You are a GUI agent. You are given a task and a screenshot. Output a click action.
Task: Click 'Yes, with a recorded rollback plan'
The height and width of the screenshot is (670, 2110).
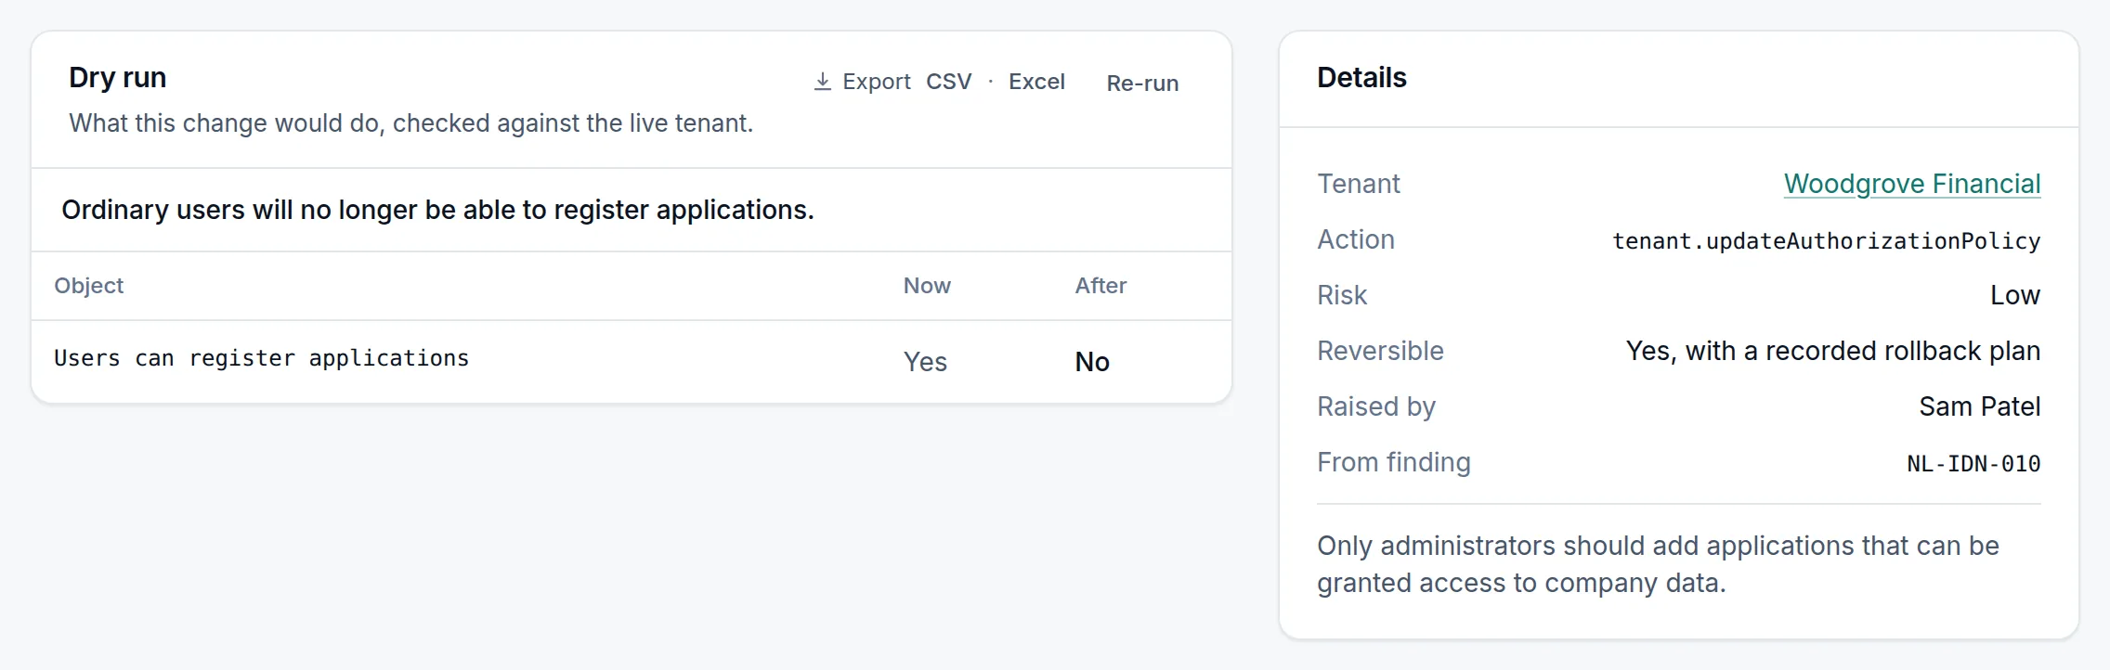click(x=1833, y=351)
